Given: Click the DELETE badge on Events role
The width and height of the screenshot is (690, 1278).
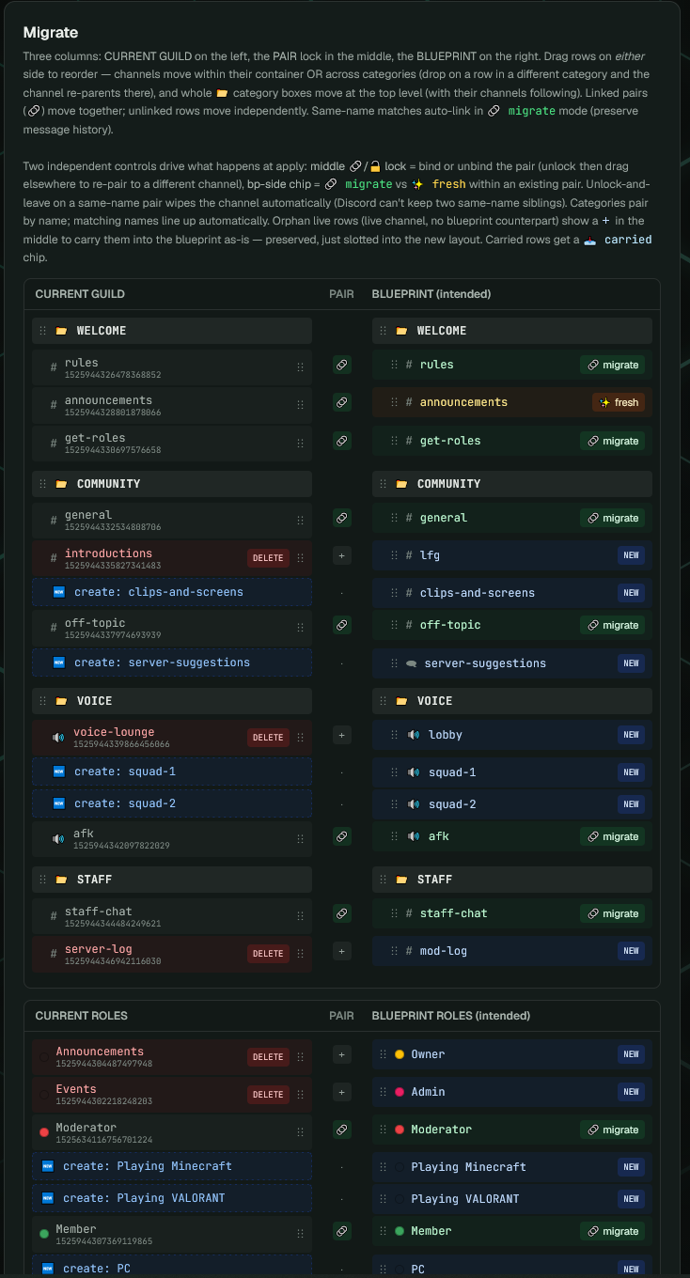Looking at the screenshot, I should coord(268,1095).
